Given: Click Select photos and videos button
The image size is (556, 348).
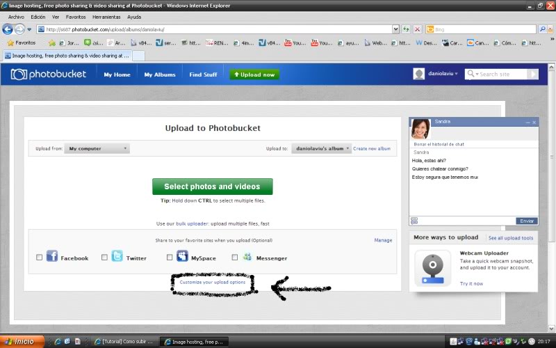Looking at the screenshot, I should [213, 187].
